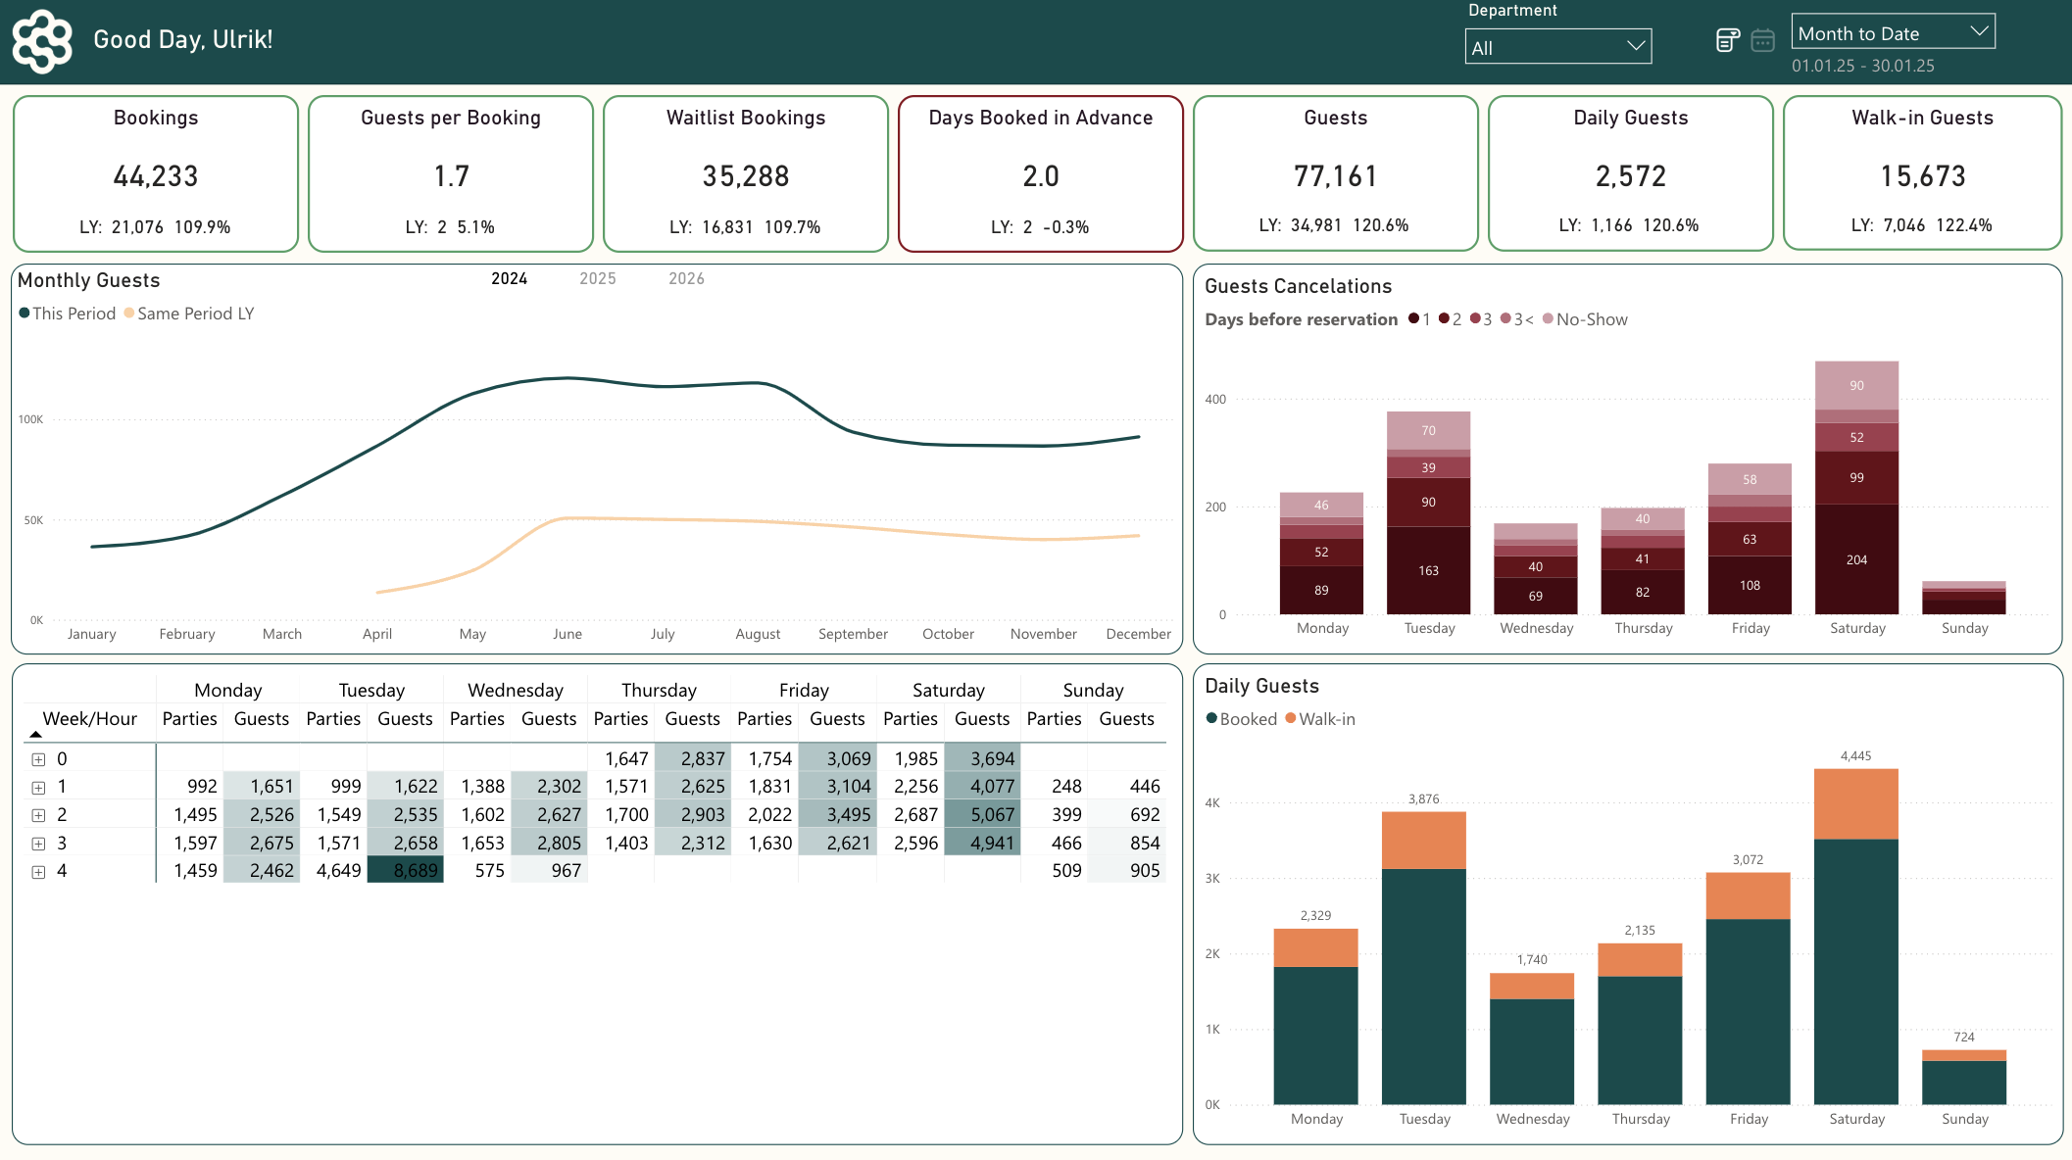Click the No-Show legend color dot
Screen dimensions: 2072x1160
point(1548,319)
